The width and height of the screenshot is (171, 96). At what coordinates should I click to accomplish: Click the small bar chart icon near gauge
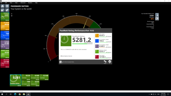11,16
